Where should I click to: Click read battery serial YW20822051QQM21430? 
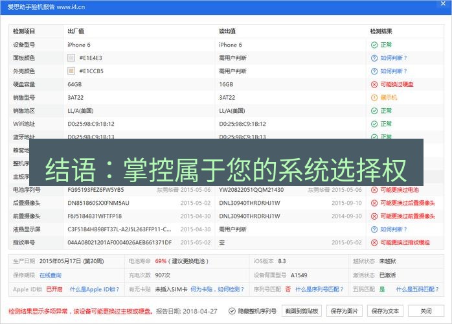click(251, 190)
